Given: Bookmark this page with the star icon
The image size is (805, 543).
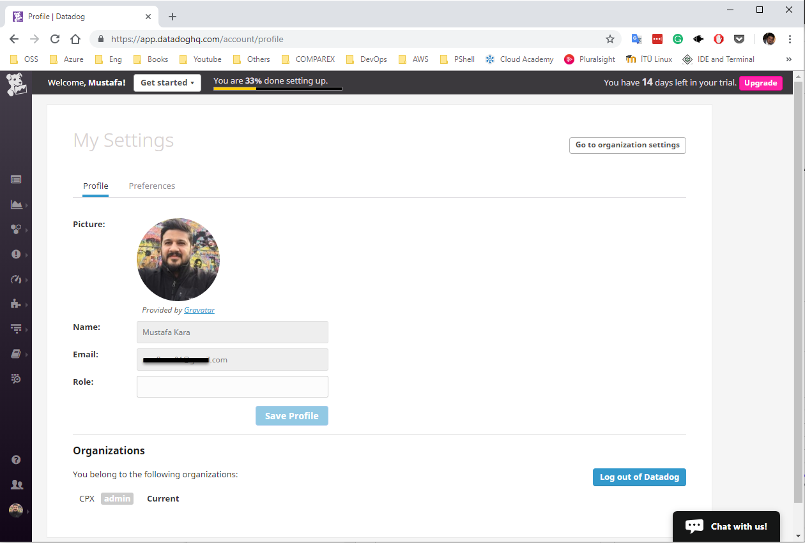Looking at the screenshot, I should tap(610, 39).
